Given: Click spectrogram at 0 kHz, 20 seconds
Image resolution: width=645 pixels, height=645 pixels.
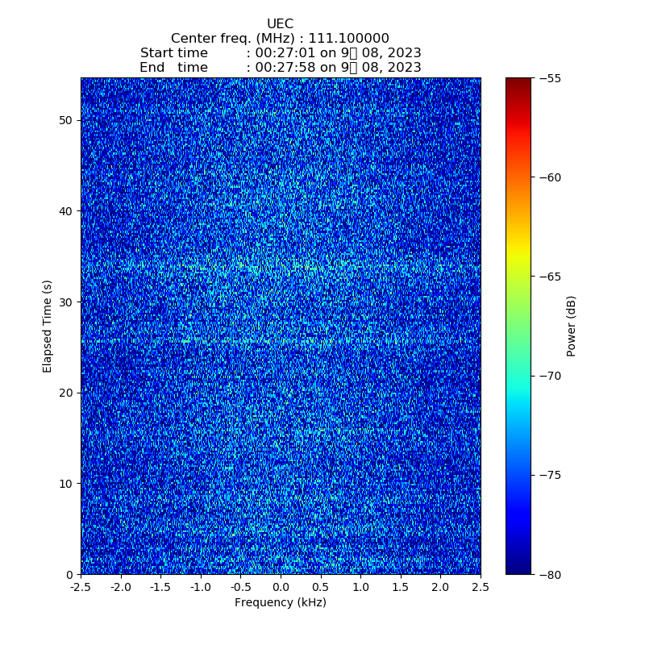Looking at the screenshot, I should pos(281,393).
